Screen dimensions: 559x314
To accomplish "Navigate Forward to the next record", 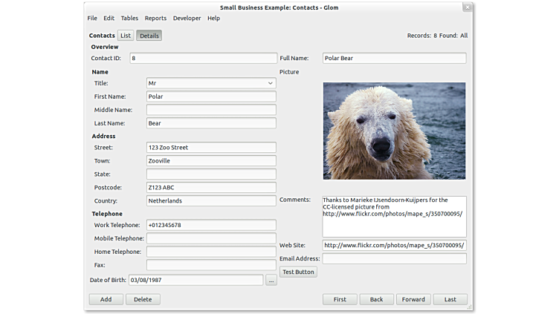I will click(413, 299).
